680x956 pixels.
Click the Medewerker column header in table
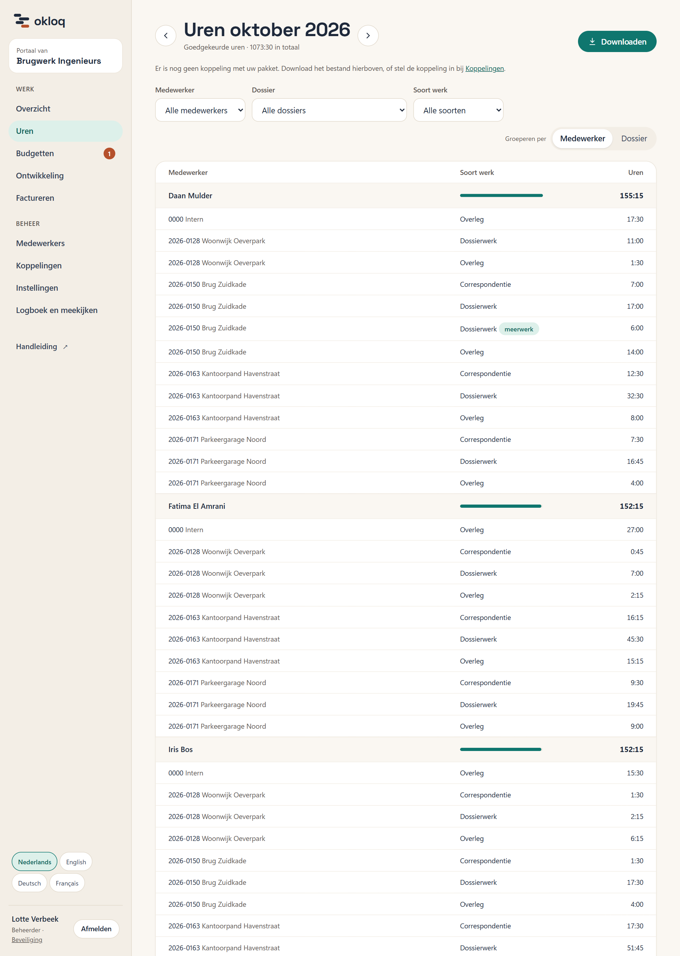tap(188, 172)
